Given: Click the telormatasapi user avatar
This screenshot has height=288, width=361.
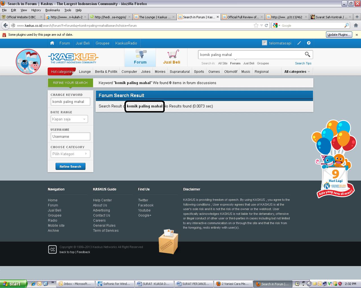Looking at the screenshot, I should click(x=265, y=43).
